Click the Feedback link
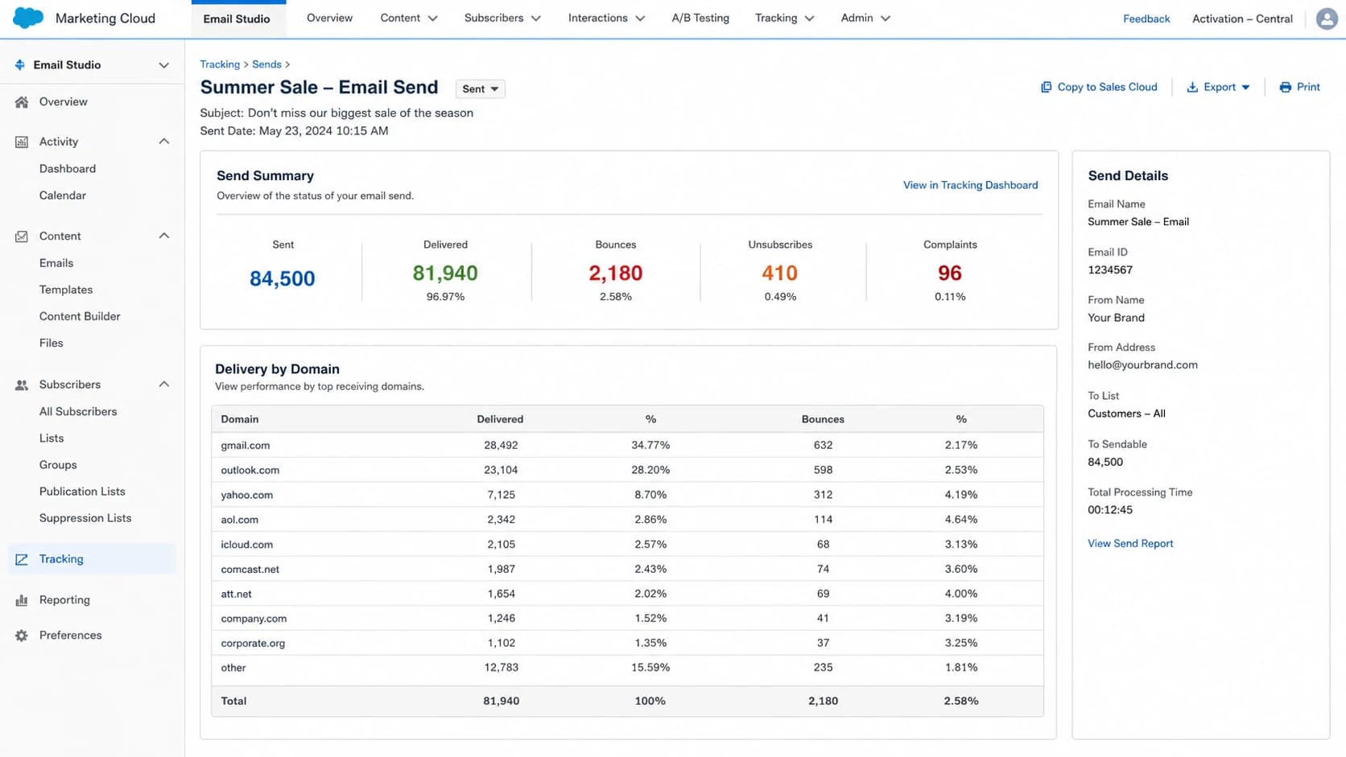This screenshot has width=1346, height=757. 1146,19
